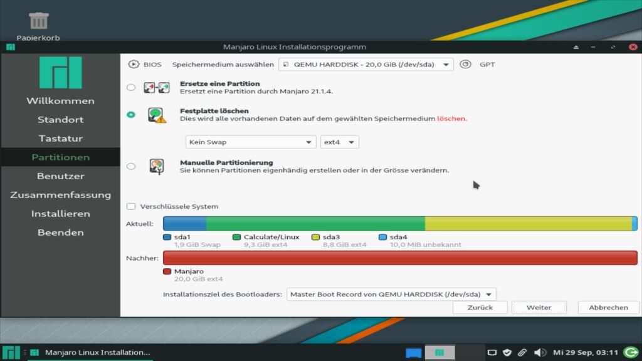Click the Manjaro logo in installer sidebar
Viewport: 642px width, 361px height.
coord(61,73)
